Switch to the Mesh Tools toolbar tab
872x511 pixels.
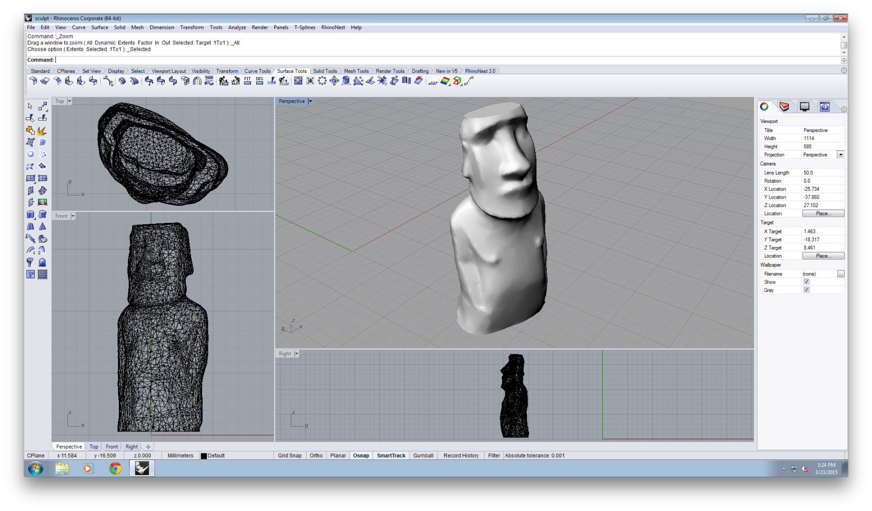pyautogui.click(x=356, y=71)
